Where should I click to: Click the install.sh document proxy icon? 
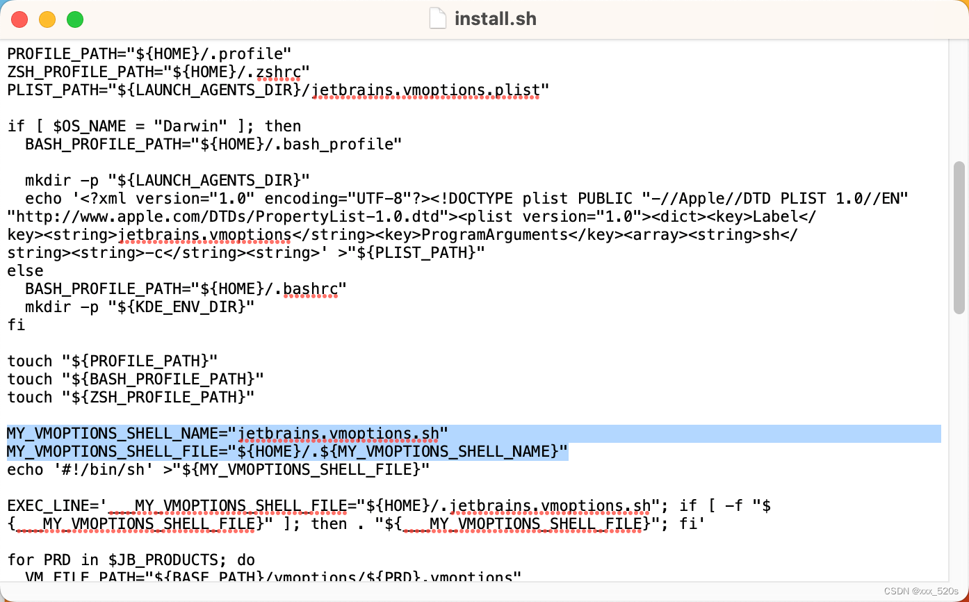437,18
